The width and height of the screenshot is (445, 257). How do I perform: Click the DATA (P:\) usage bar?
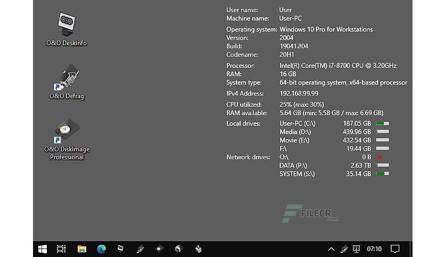click(383, 165)
